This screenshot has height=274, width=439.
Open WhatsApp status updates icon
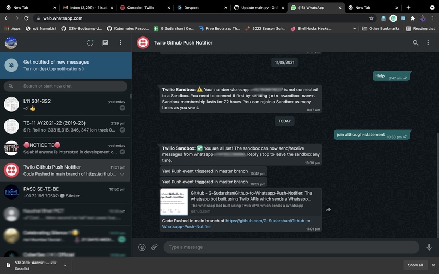coord(90,43)
